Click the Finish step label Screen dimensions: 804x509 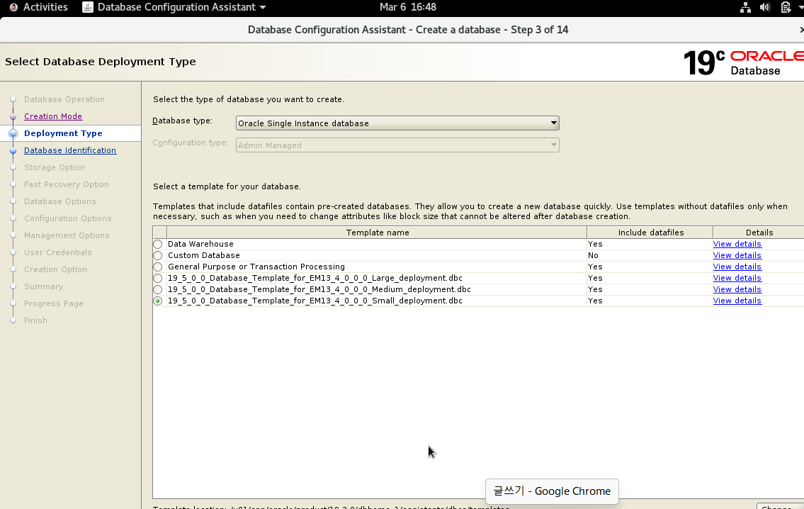tap(35, 320)
